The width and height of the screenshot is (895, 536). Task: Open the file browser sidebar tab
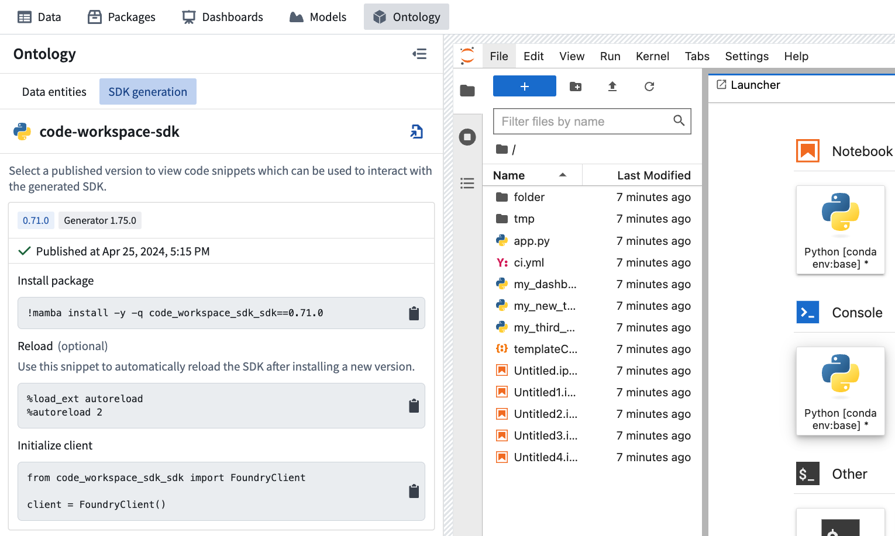[467, 91]
